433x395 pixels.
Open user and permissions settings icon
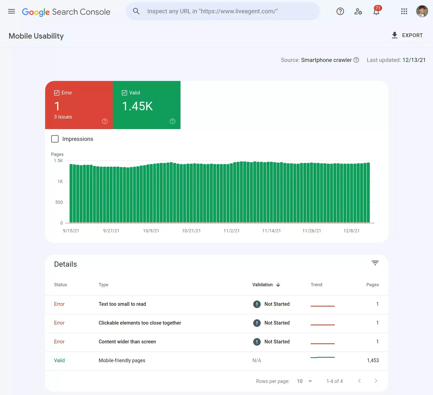358,12
